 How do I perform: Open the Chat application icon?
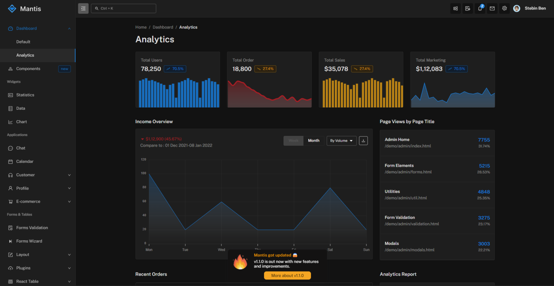click(x=10, y=148)
